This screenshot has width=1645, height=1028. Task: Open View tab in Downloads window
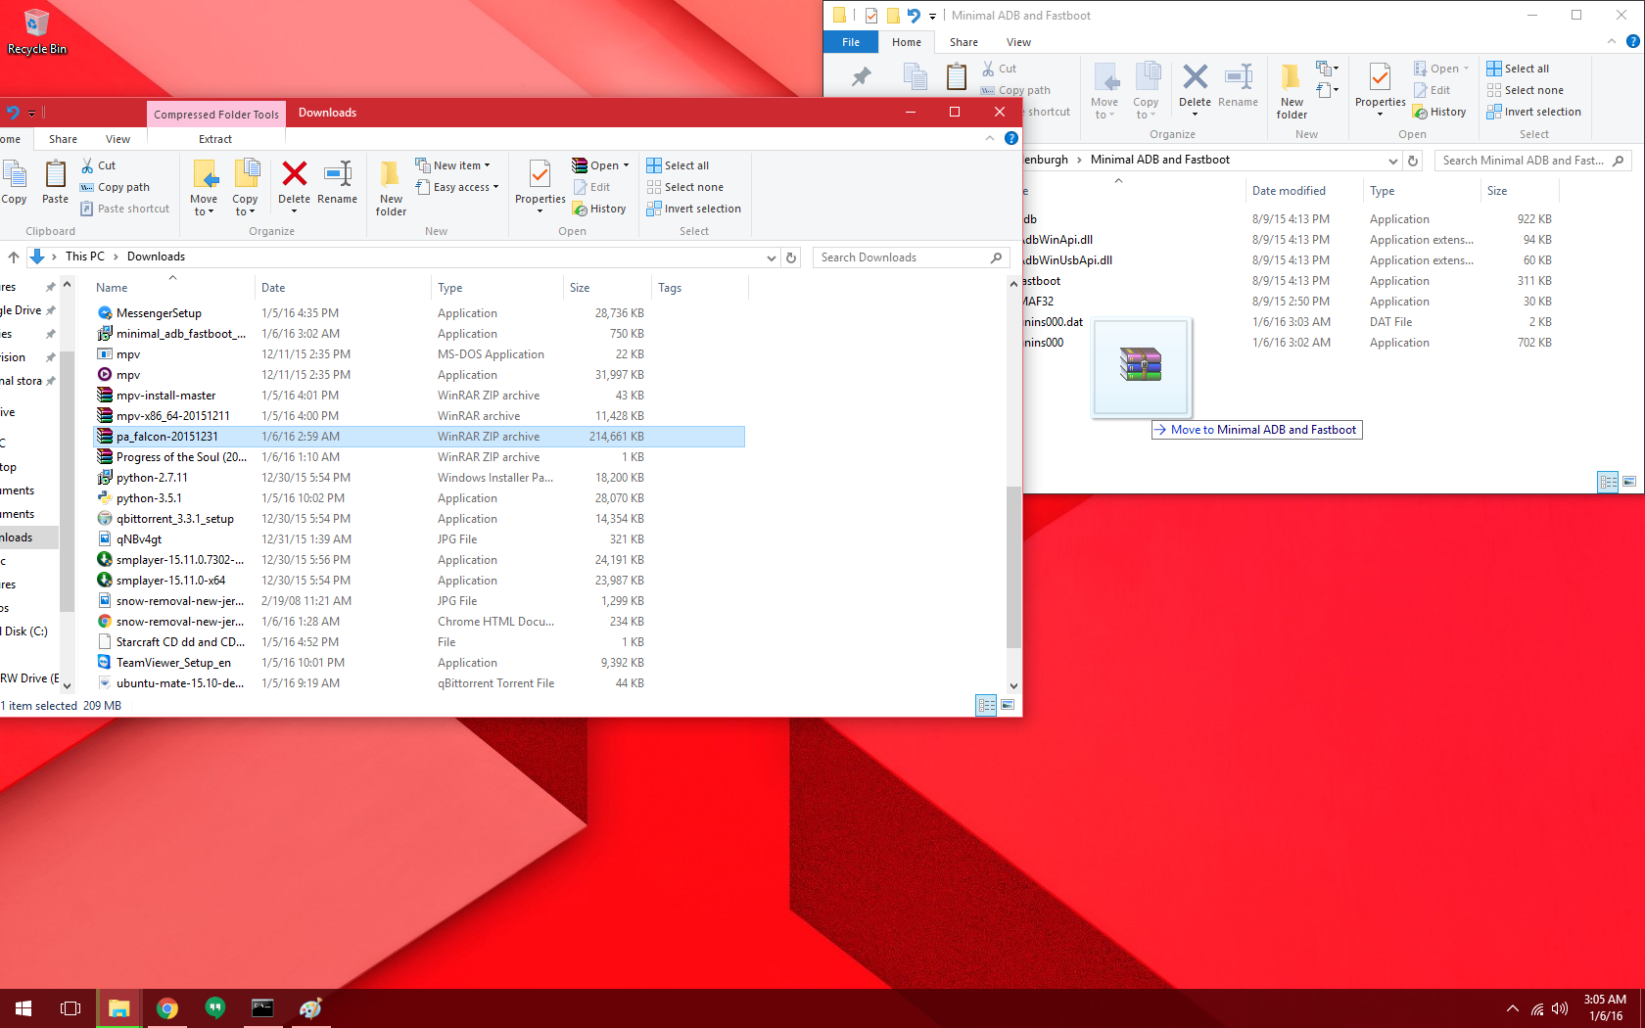117,139
